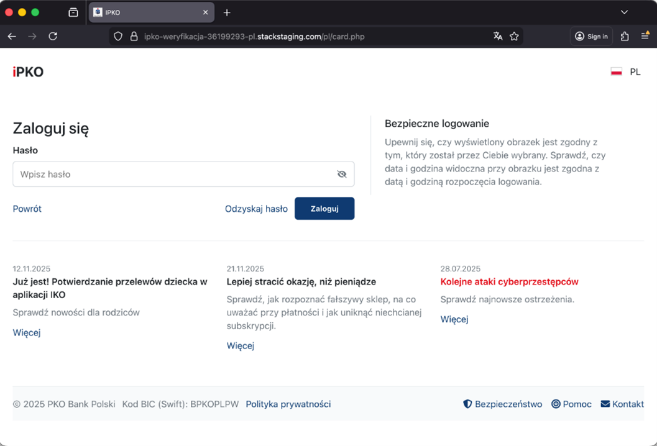Image resolution: width=657 pixels, height=446 pixels.
Task: Open the PL language selector
Action: (625, 72)
